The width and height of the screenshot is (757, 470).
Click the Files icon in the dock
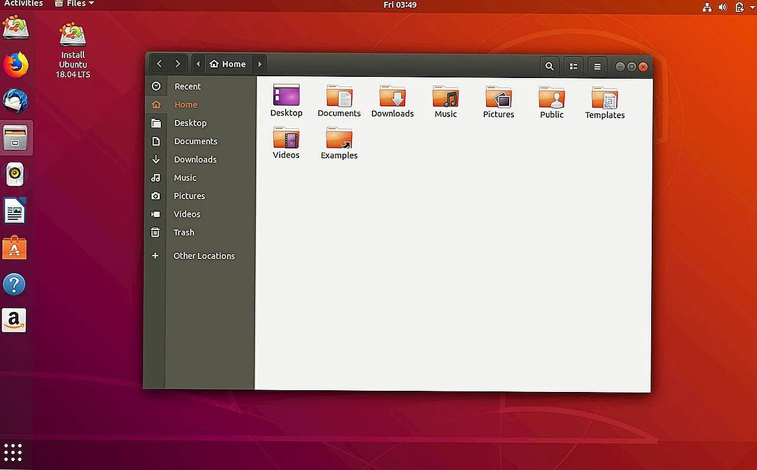(15, 138)
